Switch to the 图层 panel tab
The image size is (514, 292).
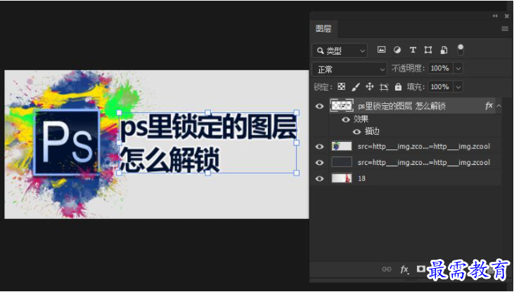click(323, 29)
